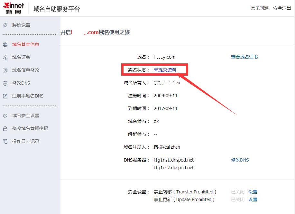Click the 未提交资料 real-name status link
The image size is (295, 214).
tap(165, 70)
